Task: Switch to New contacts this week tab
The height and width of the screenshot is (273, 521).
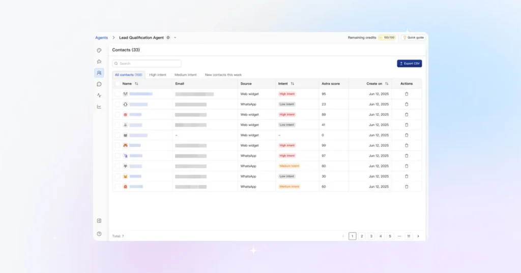Action: point(223,75)
